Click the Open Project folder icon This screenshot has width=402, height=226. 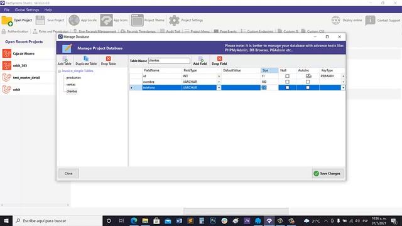click(7, 21)
